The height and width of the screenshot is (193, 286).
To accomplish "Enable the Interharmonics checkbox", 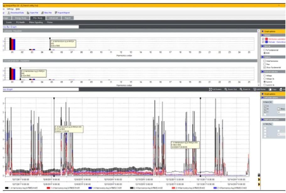I will point(264,61).
